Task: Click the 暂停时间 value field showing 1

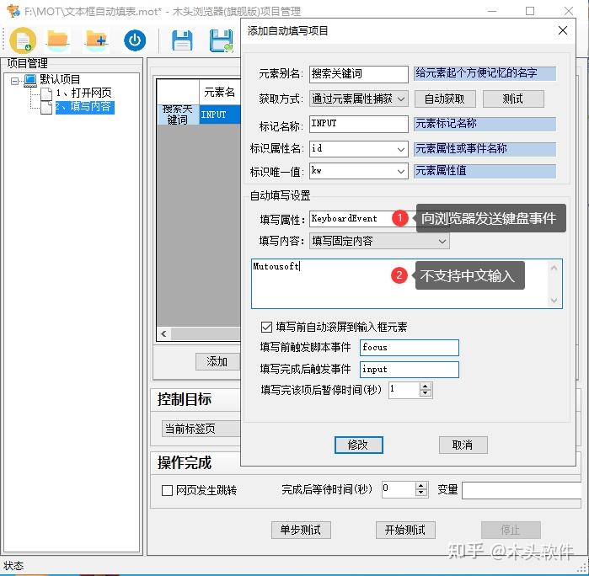Action: click(x=404, y=390)
